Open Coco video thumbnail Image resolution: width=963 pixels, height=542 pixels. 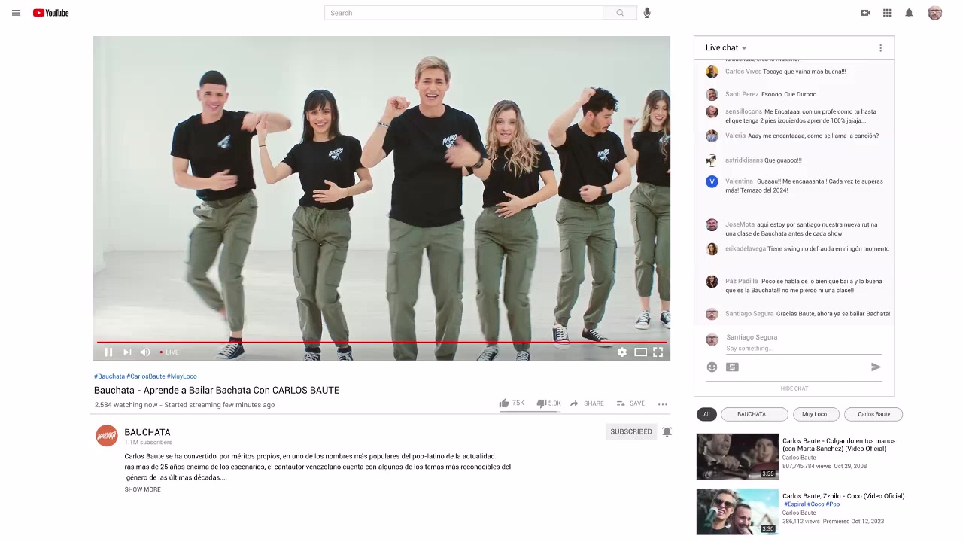737,512
